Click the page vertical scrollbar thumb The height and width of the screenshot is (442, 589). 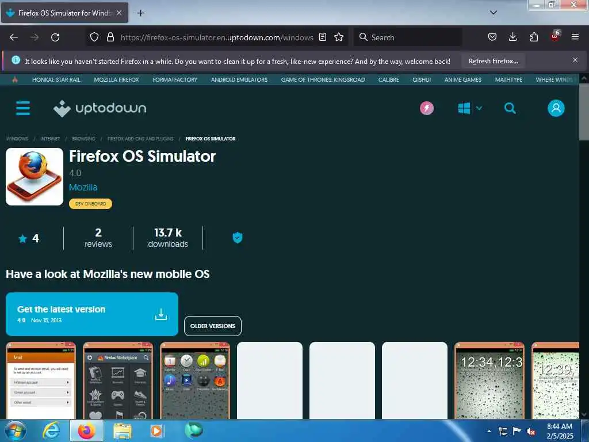click(584, 112)
